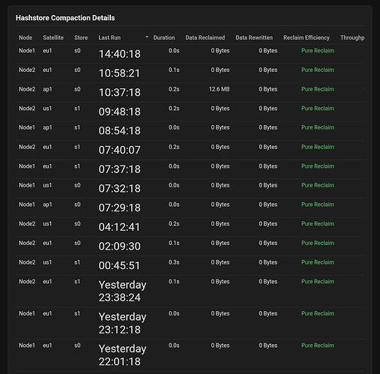380x374 pixels.
Task: Sort by Store column header
Action: click(81, 37)
